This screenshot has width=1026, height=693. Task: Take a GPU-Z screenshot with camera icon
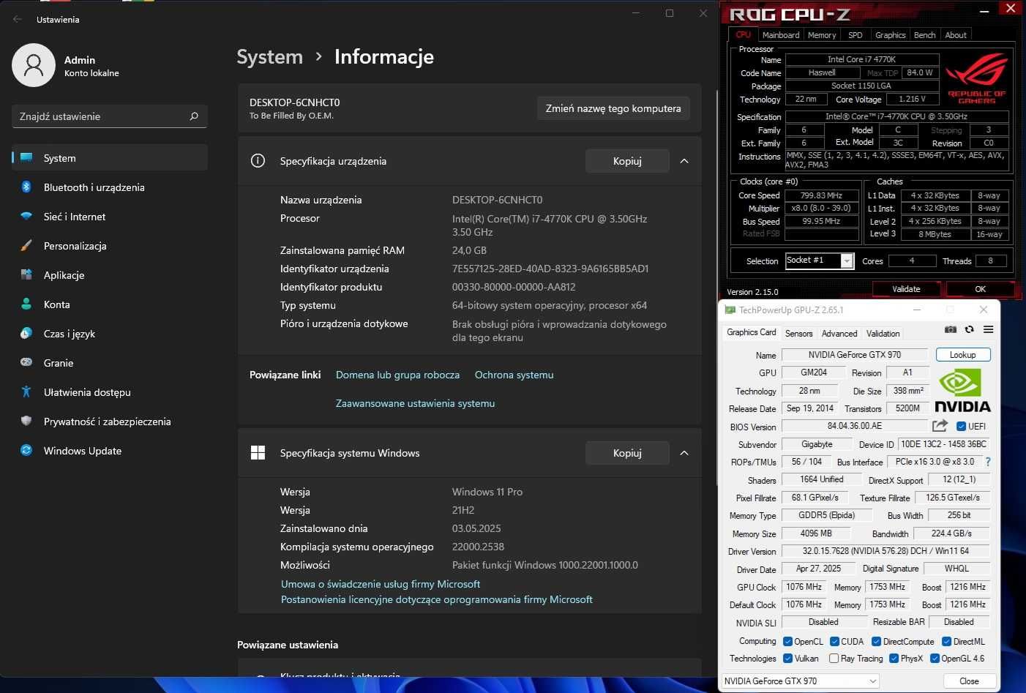pos(951,329)
